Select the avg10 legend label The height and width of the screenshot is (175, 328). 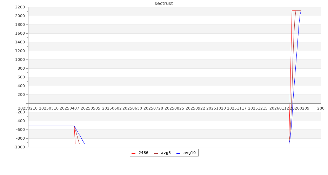189,153
